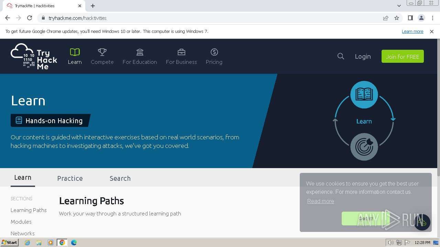Click the target circle icon in diagram
Screen dimensions: 440x247
[364, 147]
